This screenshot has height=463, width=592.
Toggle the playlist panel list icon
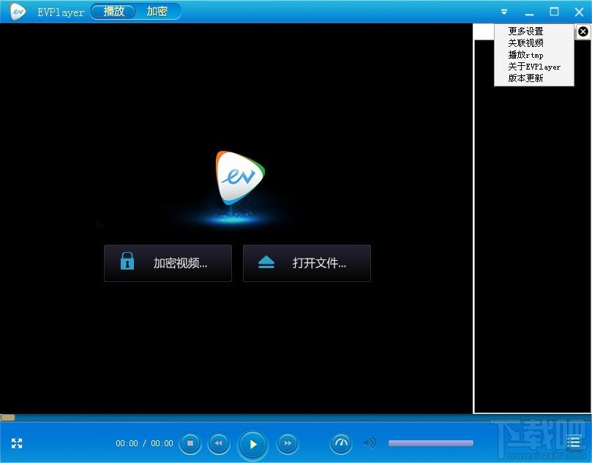pos(573,442)
